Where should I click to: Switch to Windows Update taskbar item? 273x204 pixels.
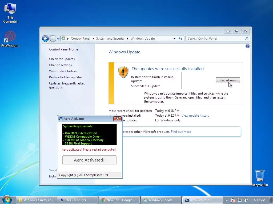(161, 200)
